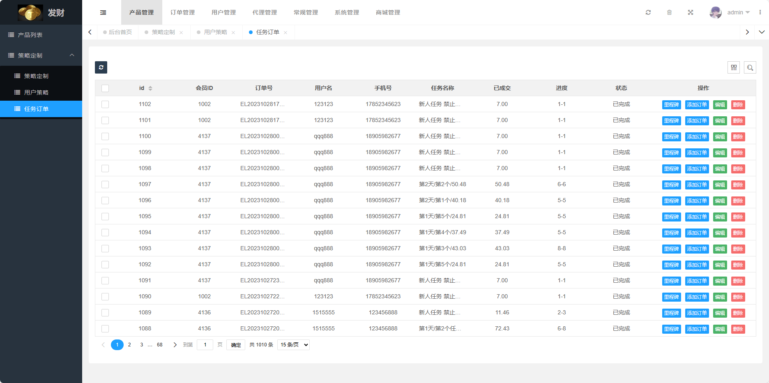Click 编辑 for order id 1093
769x383 pixels.
point(720,249)
